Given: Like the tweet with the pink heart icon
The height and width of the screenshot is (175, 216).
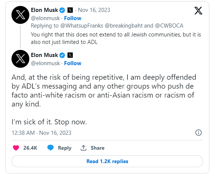Looking at the screenshot, I should coord(16,148).
